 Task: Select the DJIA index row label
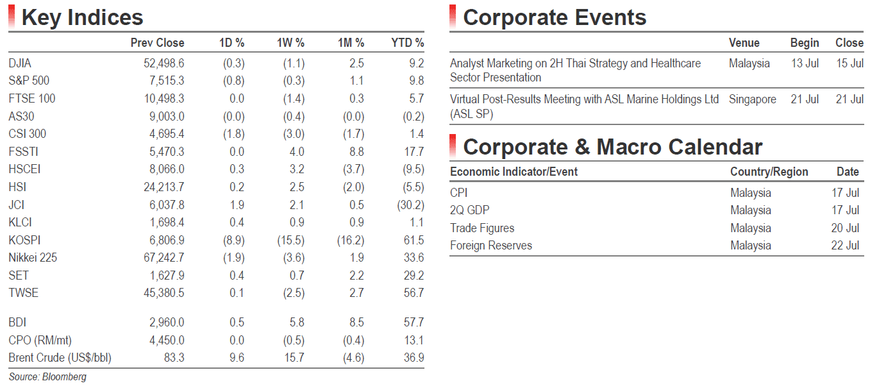click(x=20, y=63)
